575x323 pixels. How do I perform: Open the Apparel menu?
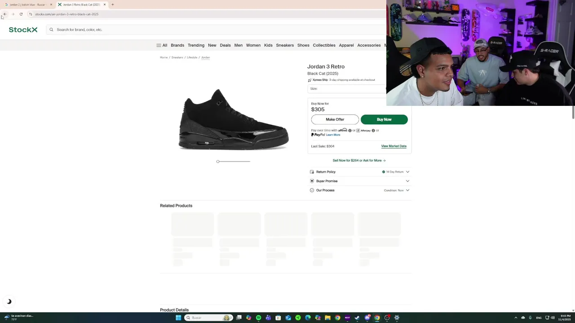(346, 45)
